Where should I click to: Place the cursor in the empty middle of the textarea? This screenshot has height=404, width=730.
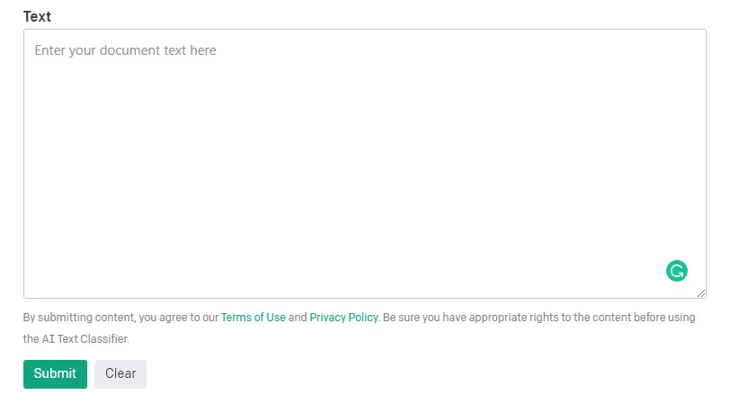click(364, 164)
